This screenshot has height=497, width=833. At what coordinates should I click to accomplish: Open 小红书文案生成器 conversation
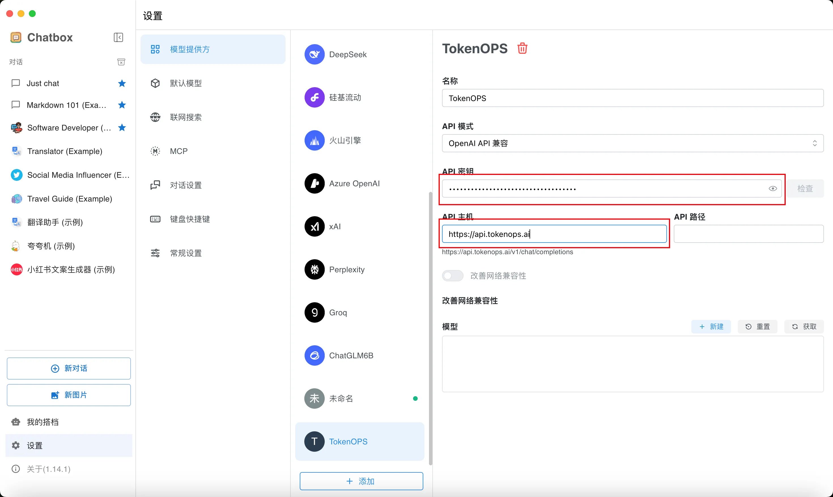click(69, 269)
